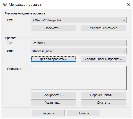Click the Менеджер проектов title bar text
133x119 pixels.
click(25, 5)
